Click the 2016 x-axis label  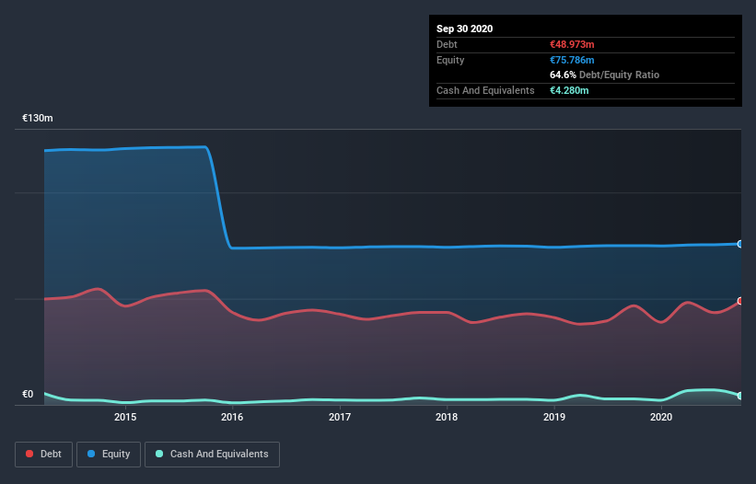tap(232, 417)
